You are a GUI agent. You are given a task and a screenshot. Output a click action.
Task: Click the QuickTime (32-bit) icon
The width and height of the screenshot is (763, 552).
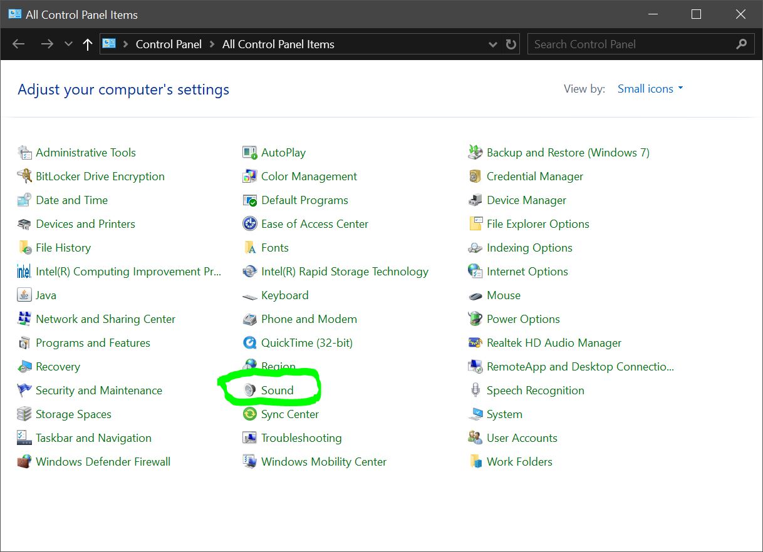pyautogui.click(x=250, y=343)
